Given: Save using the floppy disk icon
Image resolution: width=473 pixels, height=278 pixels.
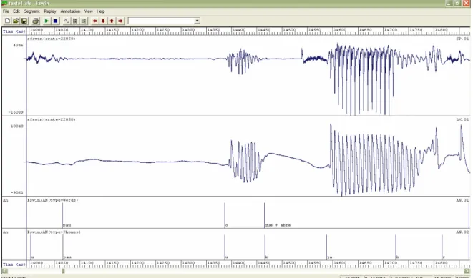Looking at the screenshot, I should pyautogui.click(x=24, y=21).
